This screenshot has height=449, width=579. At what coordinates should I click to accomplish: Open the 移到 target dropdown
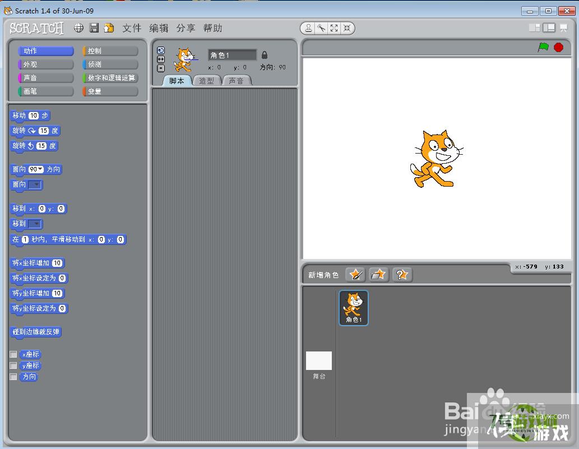pos(35,224)
